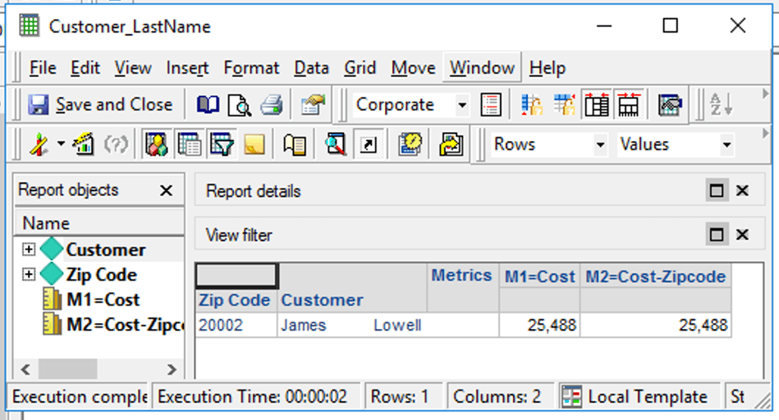
Task: Click the red-lined page icon next to Corporate
Action: pos(491,105)
